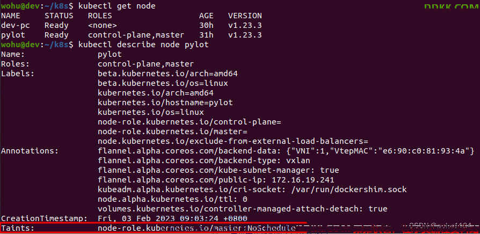Click the node-role.kubernetes.io/master:NoSchedule taint value
The width and height of the screenshot is (480, 234).
click(x=197, y=228)
